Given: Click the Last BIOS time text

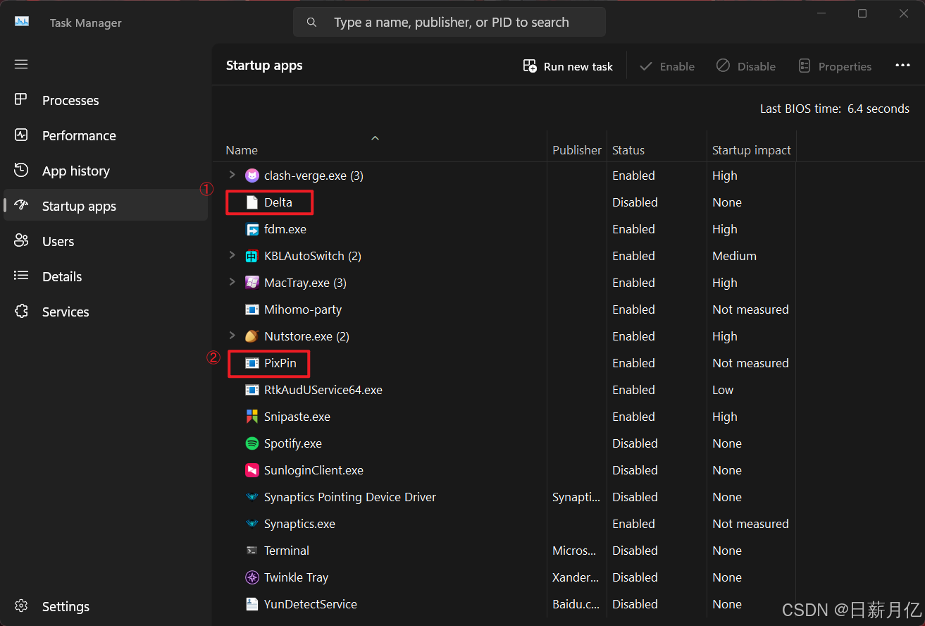Looking at the screenshot, I should click(x=835, y=109).
